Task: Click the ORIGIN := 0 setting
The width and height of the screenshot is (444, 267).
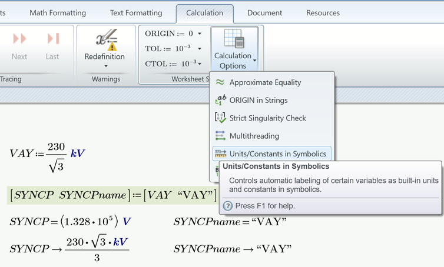Action: 169,34
